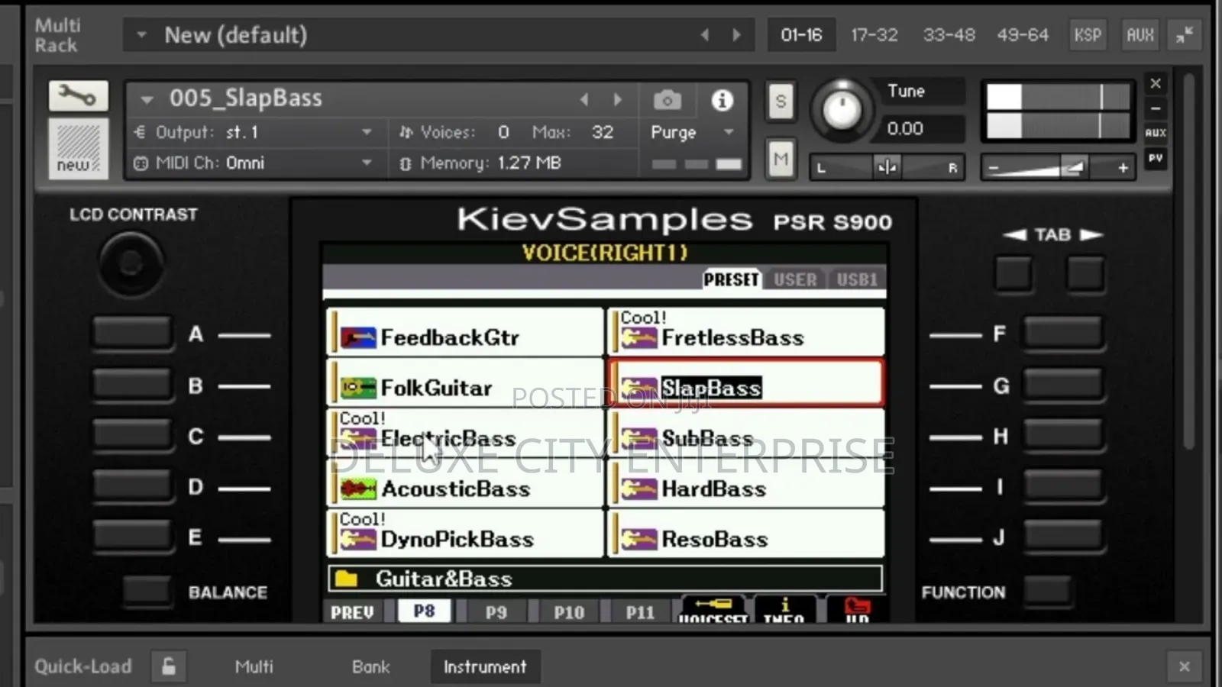
Task: Click the Max voices value 32
Action: point(602,132)
